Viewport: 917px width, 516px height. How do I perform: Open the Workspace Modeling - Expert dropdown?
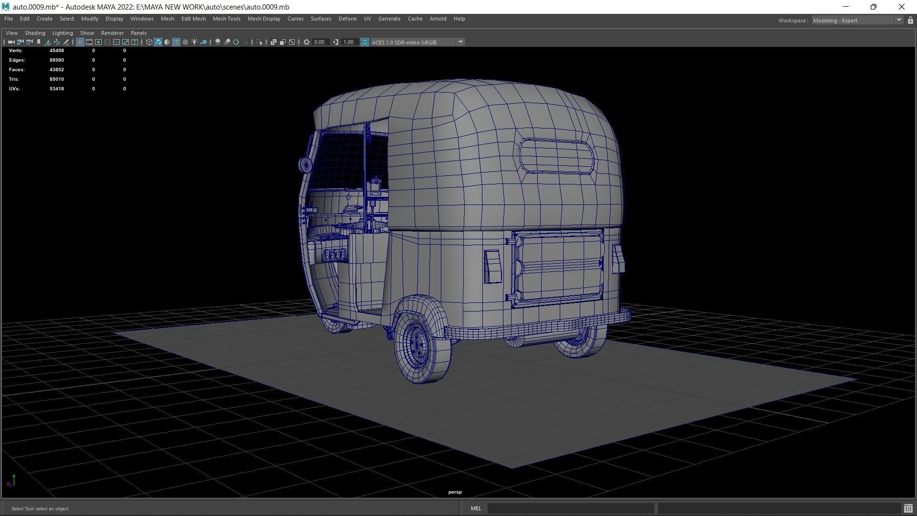click(857, 20)
